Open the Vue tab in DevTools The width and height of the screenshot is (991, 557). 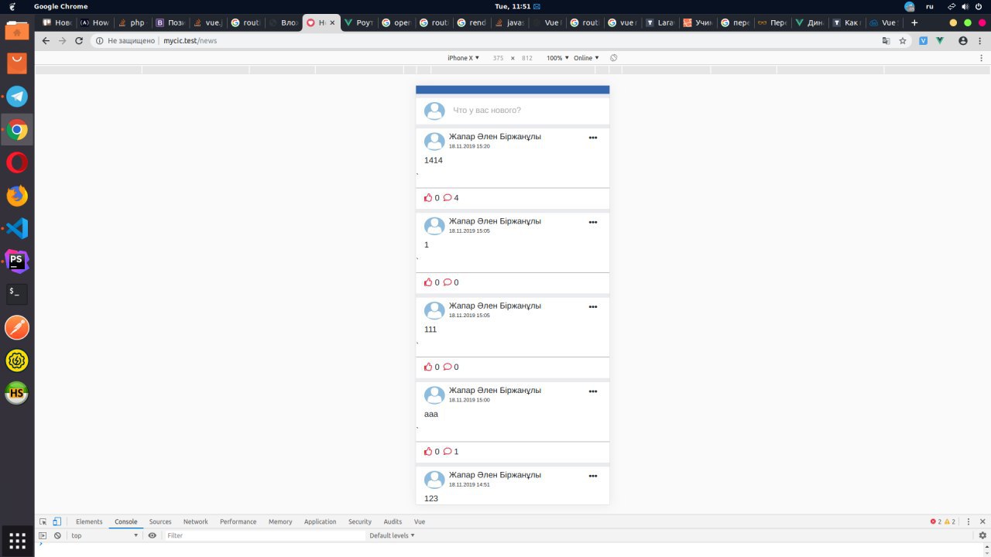pos(420,521)
